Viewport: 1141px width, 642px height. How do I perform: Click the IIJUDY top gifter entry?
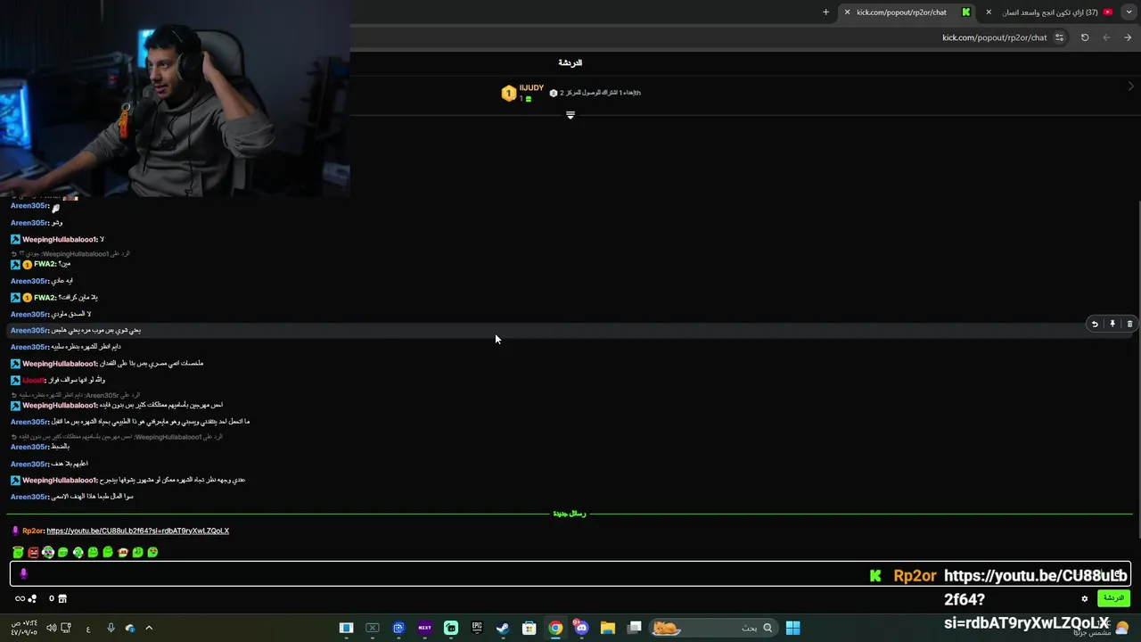click(x=523, y=93)
